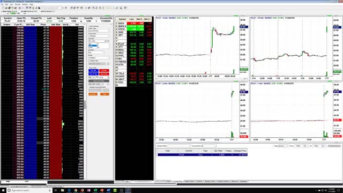Image resolution: width=343 pixels, height=193 pixels.
Task: Click the Symbol Filter input field
Action: [x=178, y=146]
